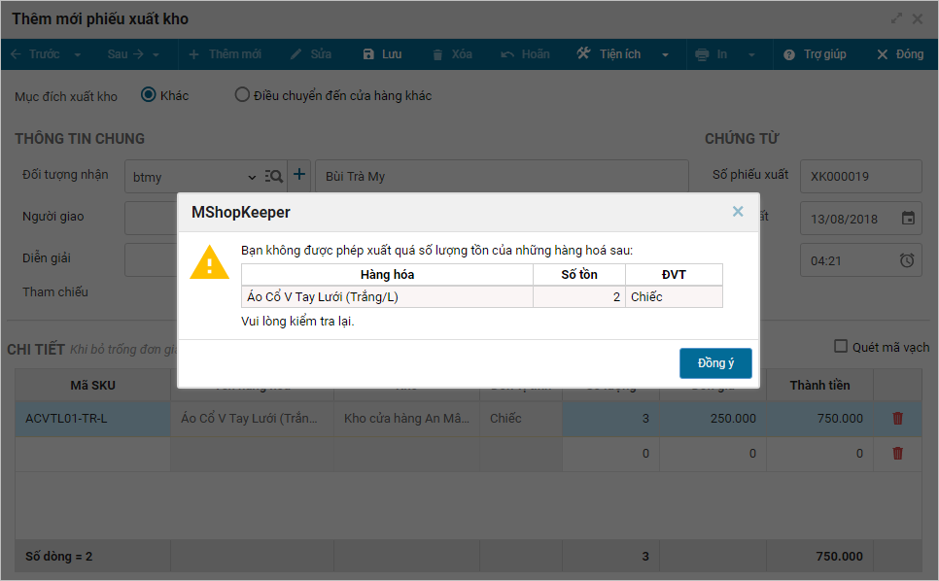Image resolution: width=939 pixels, height=581 pixels.
Task: Click the ACVTL01-TR-L SKU cell
Action: [92, 418]
